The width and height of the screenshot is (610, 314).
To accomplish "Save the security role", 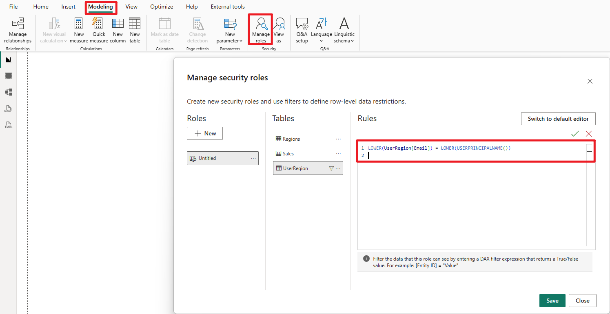I will click(x=552, y=301).
